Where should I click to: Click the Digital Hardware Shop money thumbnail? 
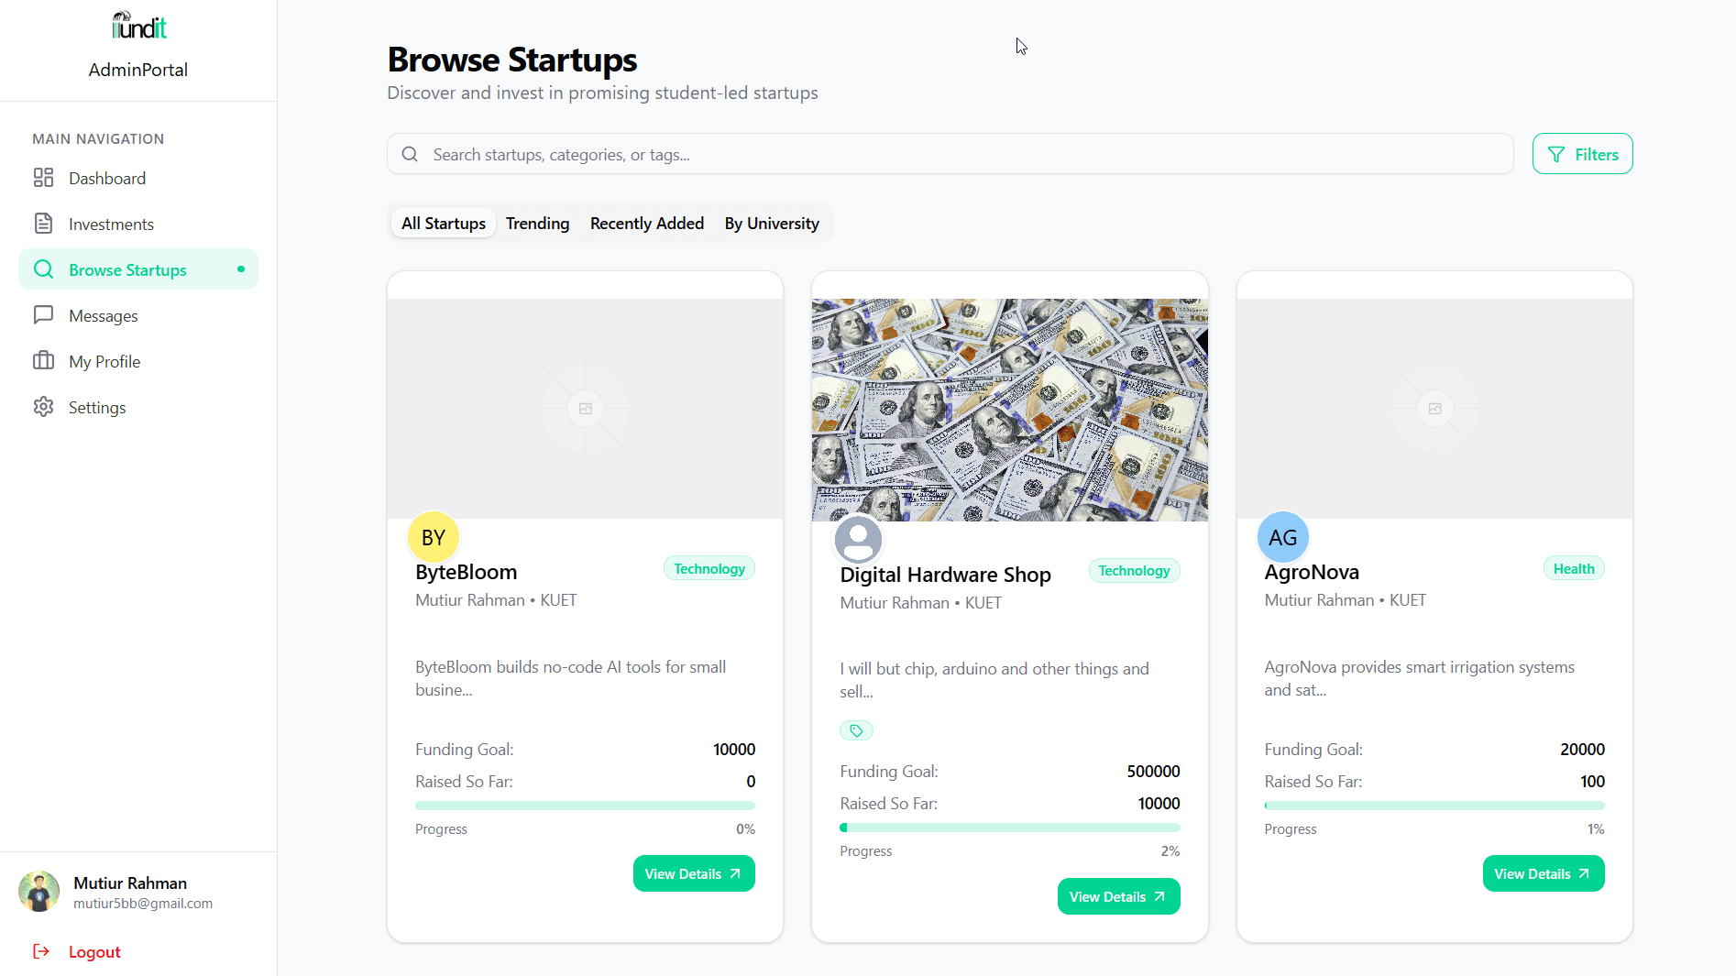pyautogui.click(x=1009, y=410)
